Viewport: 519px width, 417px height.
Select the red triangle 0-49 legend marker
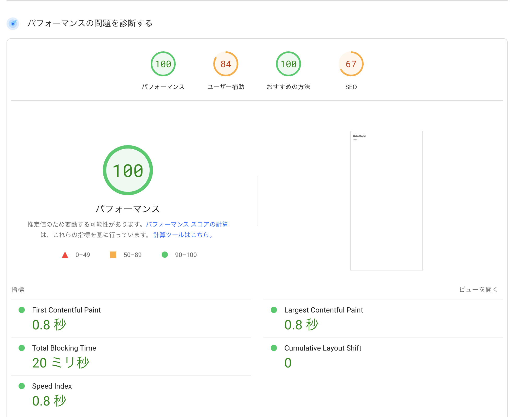pyautogui.click(x=65, y=255)
